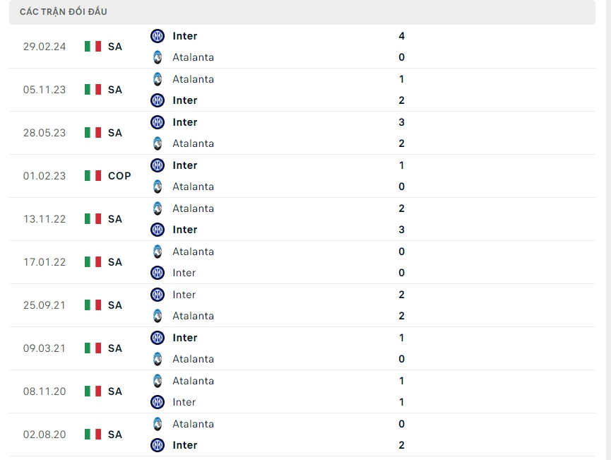Click the 29.02.24 match date
This screenshot has width=611, height=460.
tap(45, 47)
